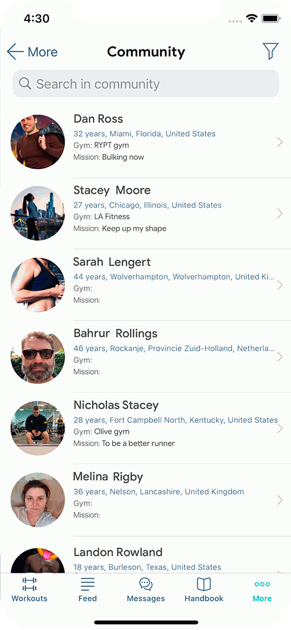Tap the back arrow icon beside More
Viewport: 291px width, 630px height.
coord(15,52)
